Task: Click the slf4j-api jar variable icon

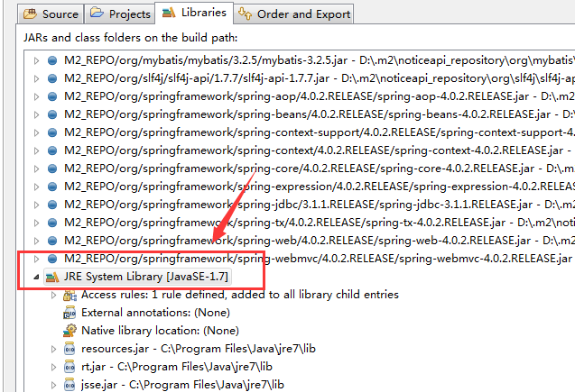Action: point(52,78)
